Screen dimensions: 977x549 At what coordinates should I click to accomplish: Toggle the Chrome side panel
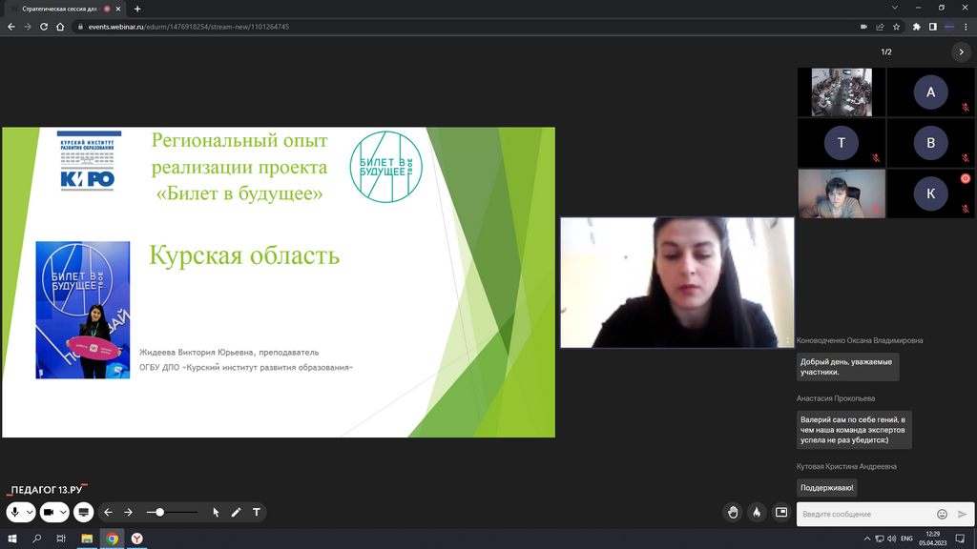pos(933,27)
